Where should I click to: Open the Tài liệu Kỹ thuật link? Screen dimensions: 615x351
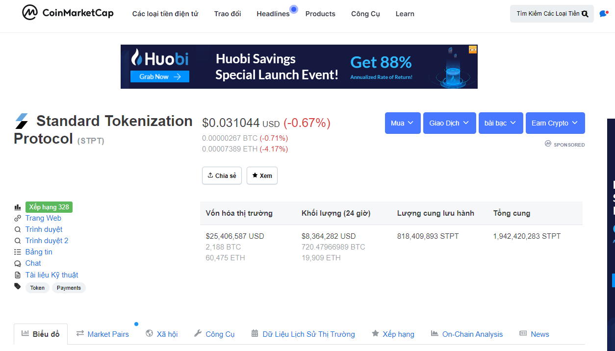[x=52, y=275]
